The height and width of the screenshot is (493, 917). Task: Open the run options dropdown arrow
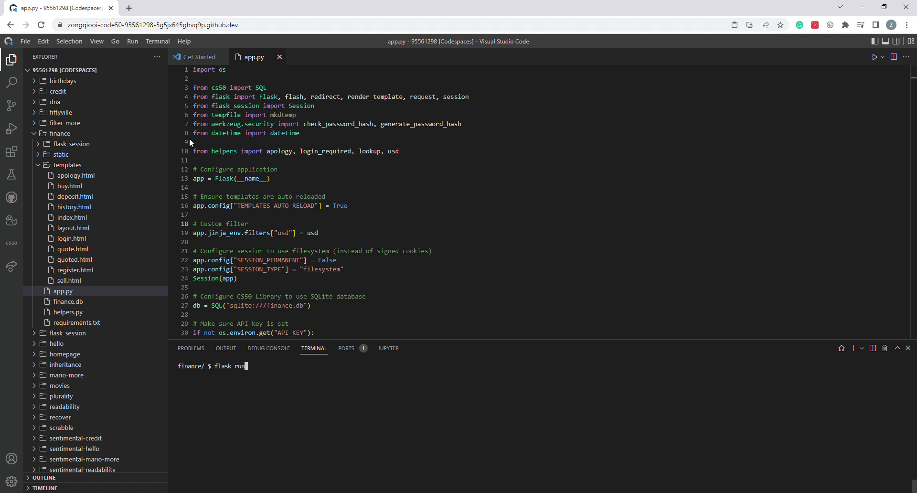pos(883,57)
